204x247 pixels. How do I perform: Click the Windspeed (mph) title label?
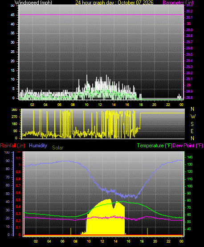33,3
